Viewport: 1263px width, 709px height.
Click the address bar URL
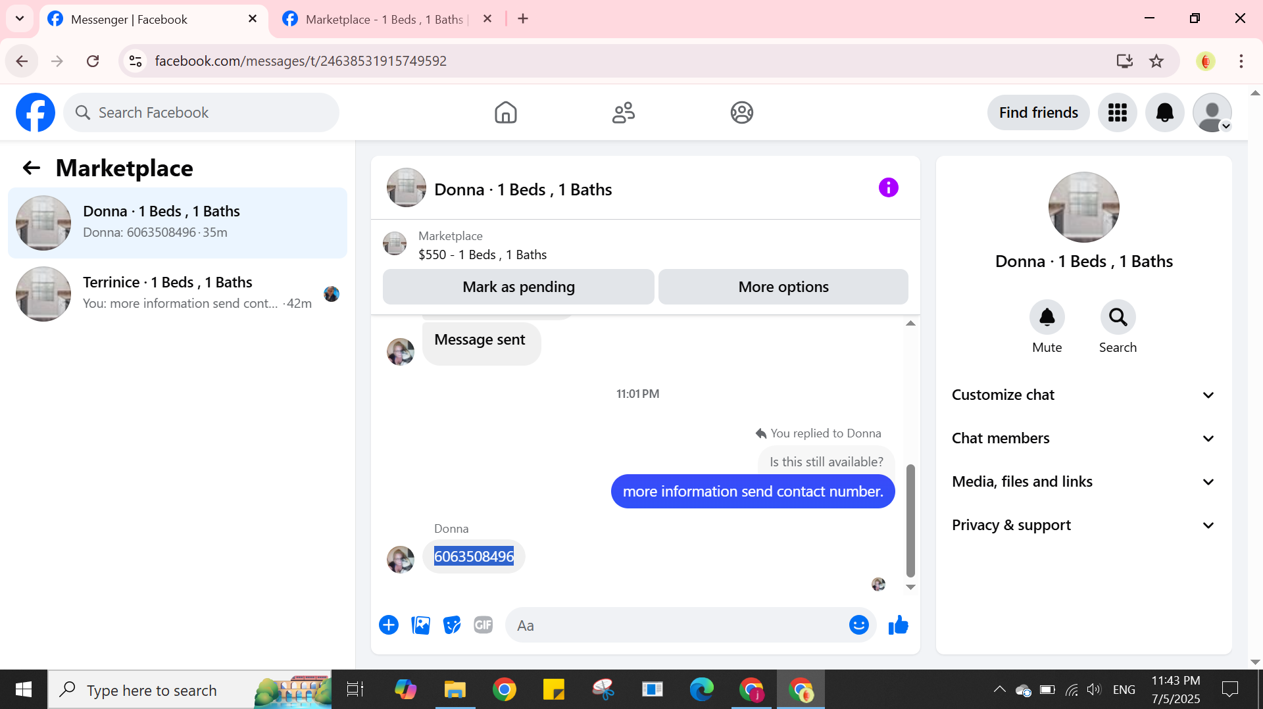[301, 61]
